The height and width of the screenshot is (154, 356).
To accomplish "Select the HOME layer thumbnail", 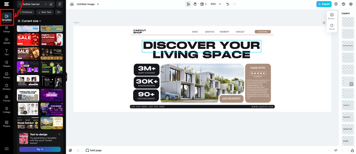I will pyautogui.click(x=348, y=141).
